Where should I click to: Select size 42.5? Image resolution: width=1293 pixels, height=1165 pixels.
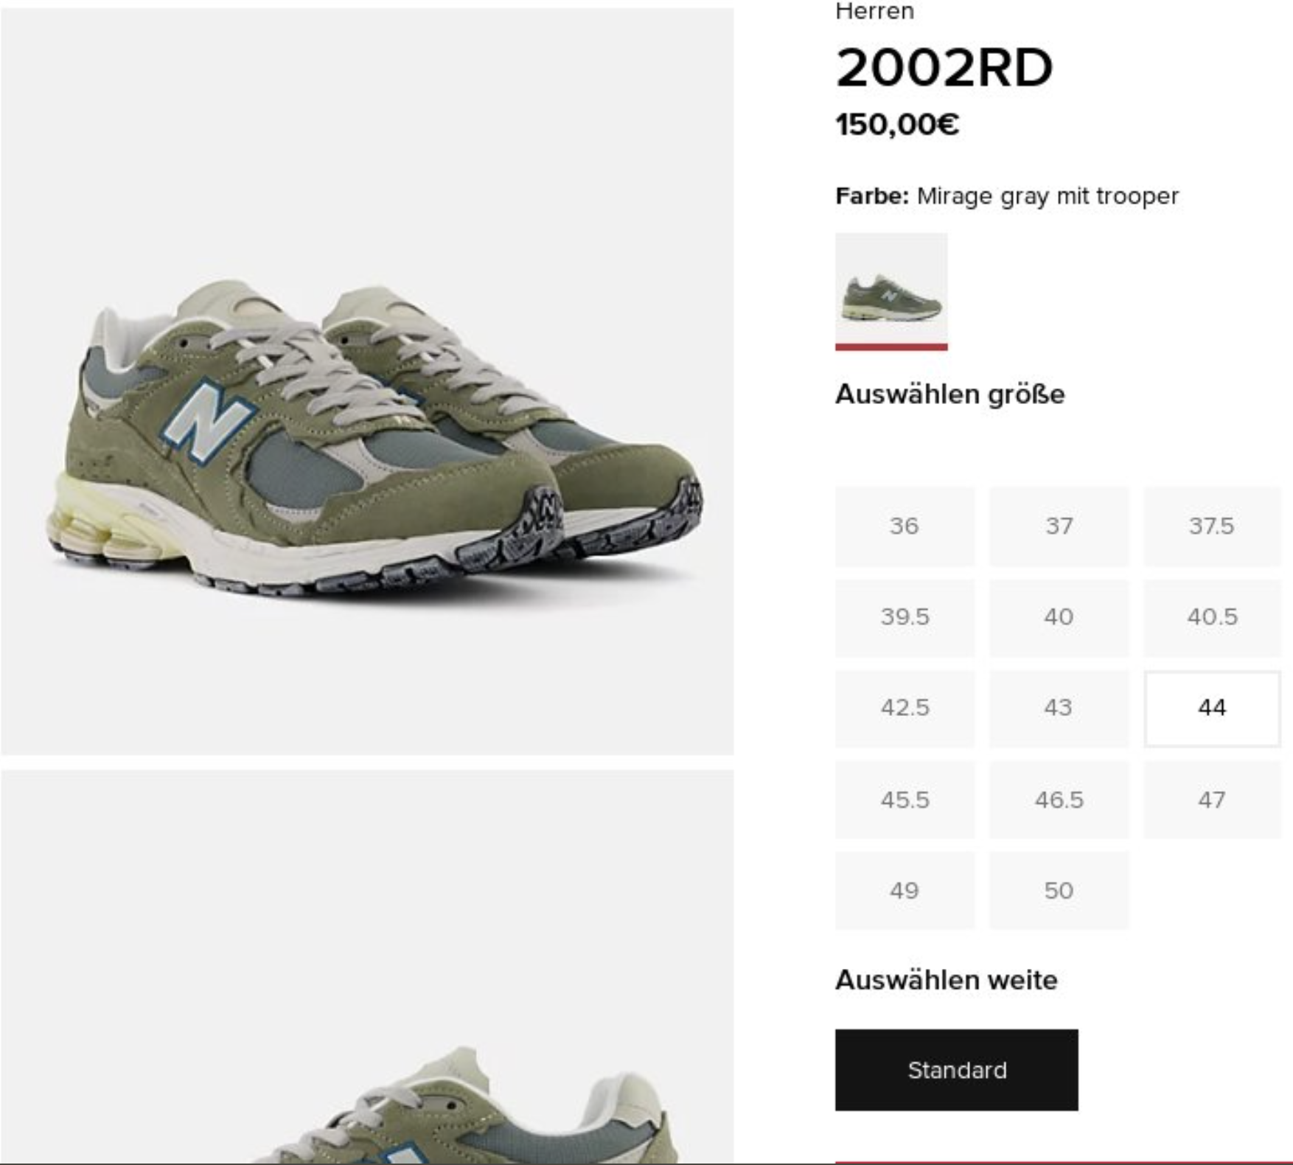point(905,709)
